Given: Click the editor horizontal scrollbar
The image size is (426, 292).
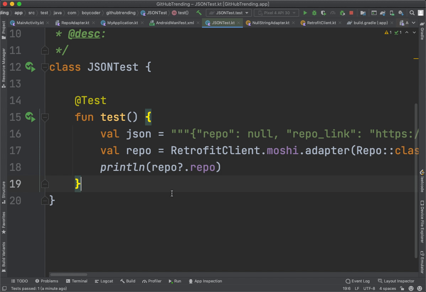Looking at the screenshot, I should pyautogui.click(x=68, y=274).
